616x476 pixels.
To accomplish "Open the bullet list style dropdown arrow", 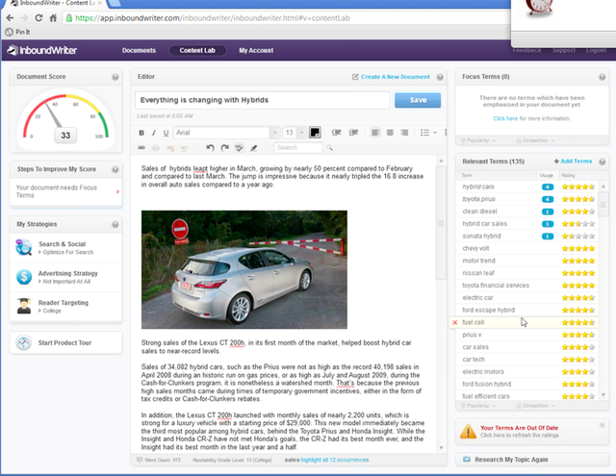I will tap(435, 133).
